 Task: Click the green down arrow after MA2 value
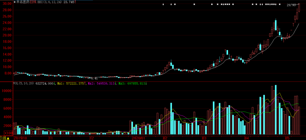(116, 84)
